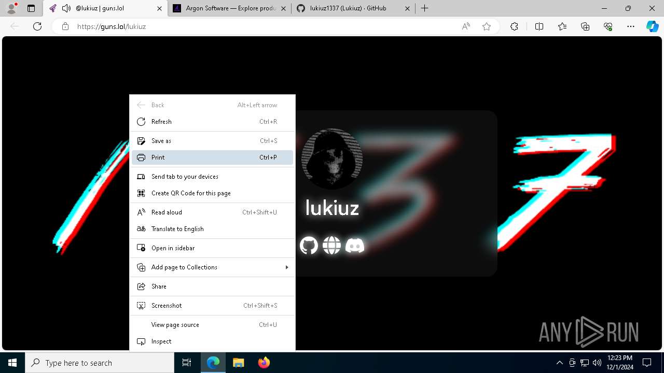Open the notification center icon
The height and width of the screenshot is (373, 664).
(x=647, y=363)
